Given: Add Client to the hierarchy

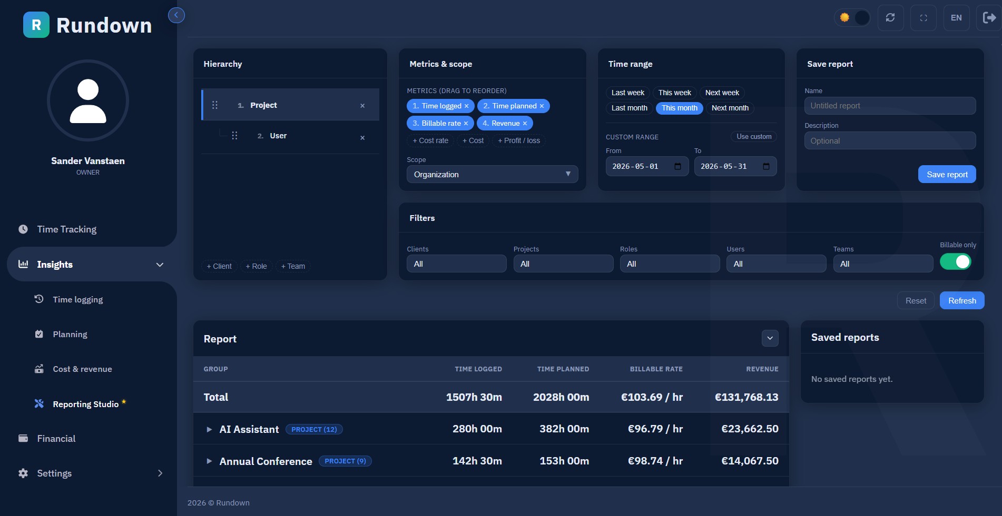Looking at the screenshot, I should [x=219, y=266].
